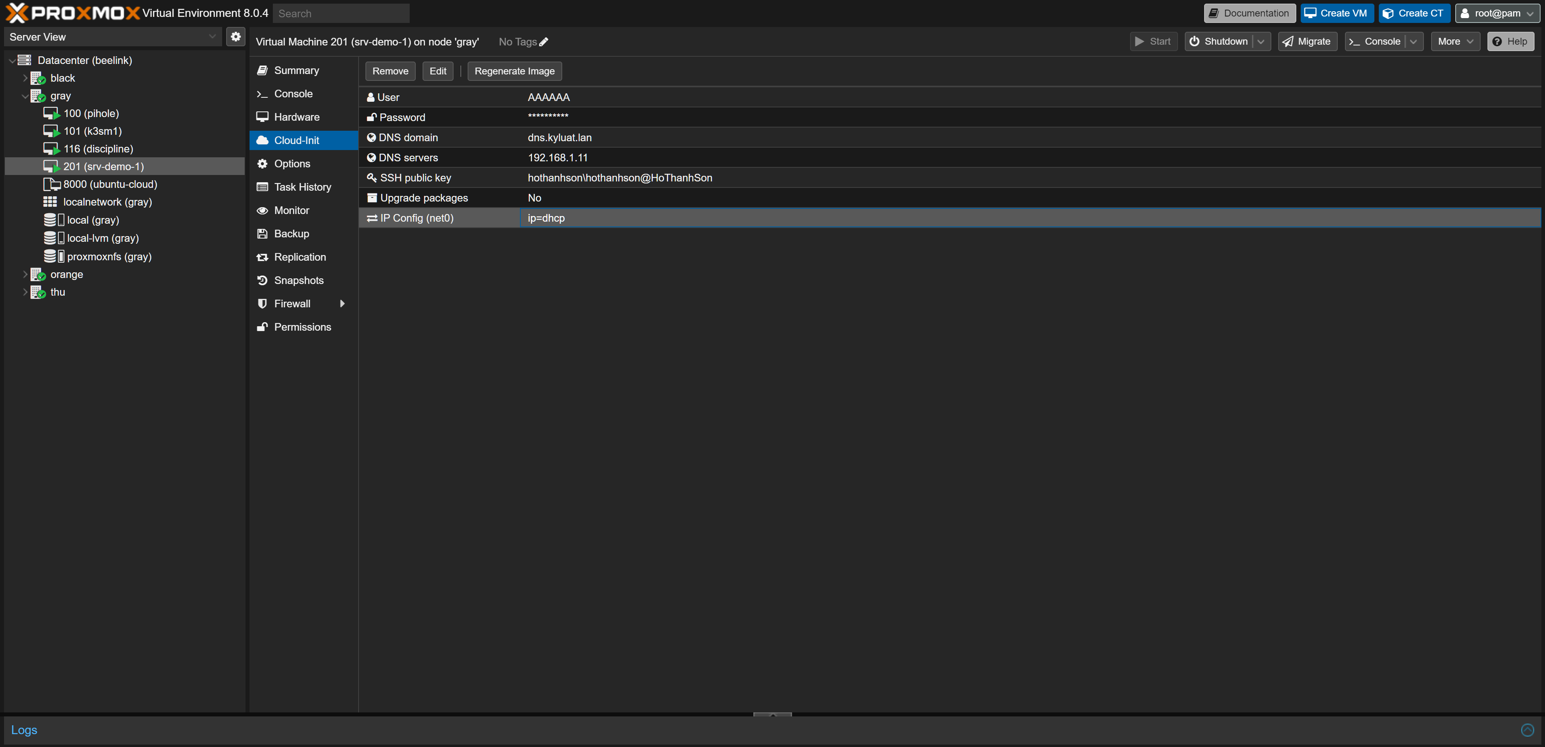Click the Remove button
The image size is (1545, 747).
tap(390, 71)
